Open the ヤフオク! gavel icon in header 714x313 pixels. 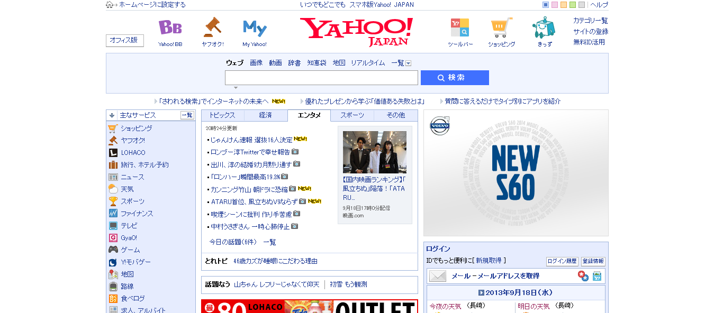pos(212,27)
